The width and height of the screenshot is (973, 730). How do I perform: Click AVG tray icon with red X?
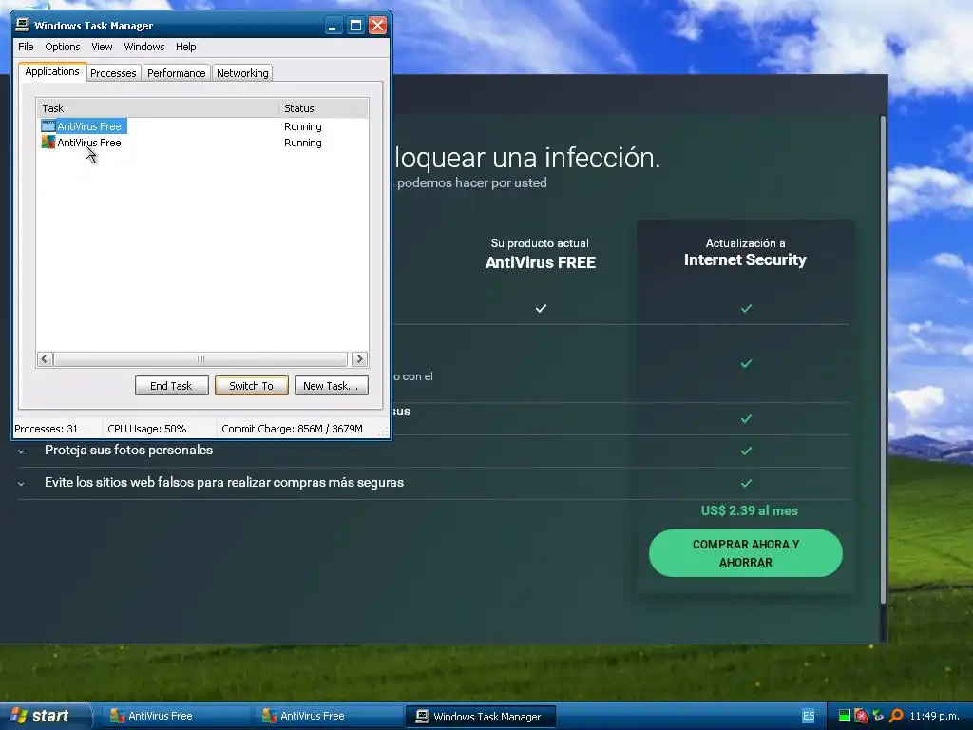[861, 716]
